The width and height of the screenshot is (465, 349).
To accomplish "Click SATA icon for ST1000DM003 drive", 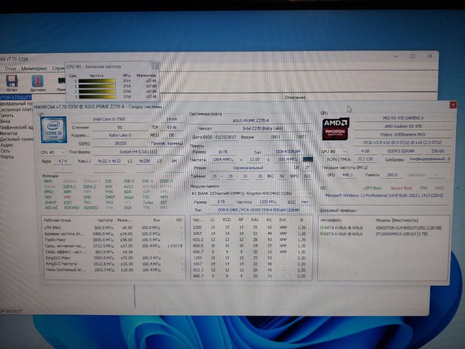I will [x=321, y=234].
